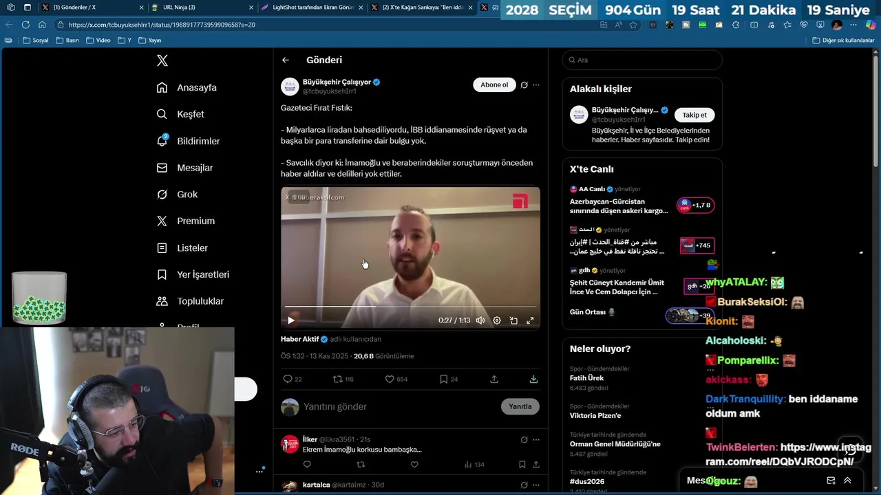
Task: Share the main post
Action: pyautogui.click(x=494, y=379)
